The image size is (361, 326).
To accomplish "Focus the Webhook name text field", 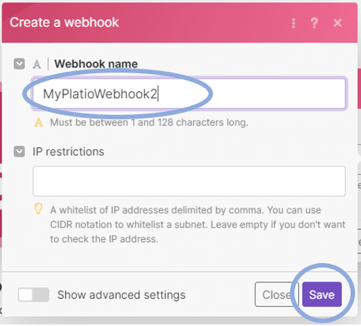I will tap(189, 93).
